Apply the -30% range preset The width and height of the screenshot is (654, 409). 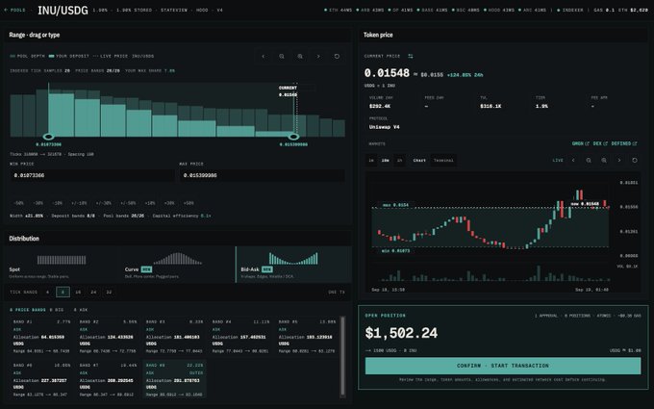point(38,203)
